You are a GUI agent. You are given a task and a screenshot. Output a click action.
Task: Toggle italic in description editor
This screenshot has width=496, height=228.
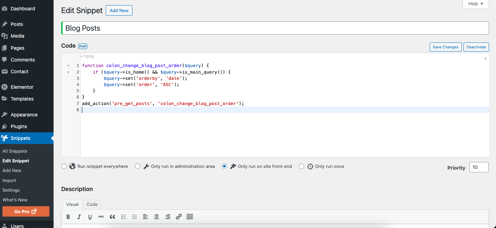click(x=79, y=217)
